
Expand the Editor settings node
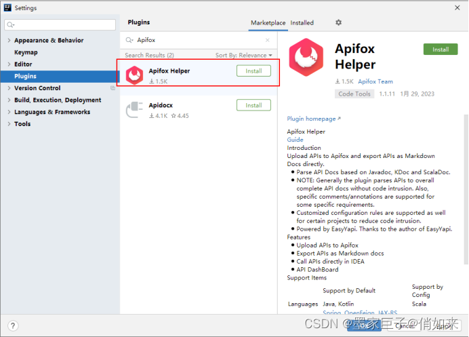9,64
